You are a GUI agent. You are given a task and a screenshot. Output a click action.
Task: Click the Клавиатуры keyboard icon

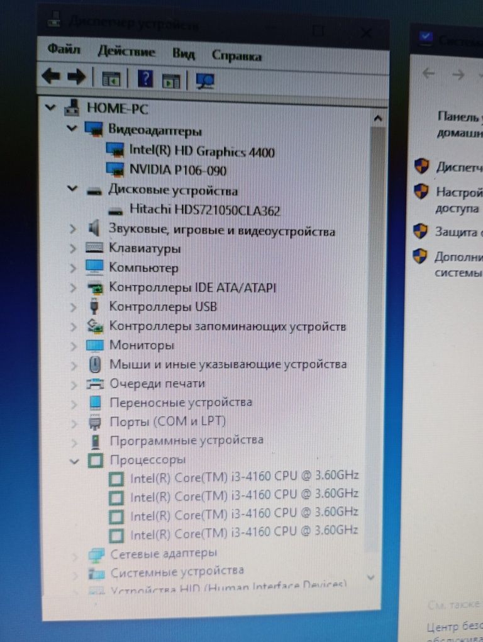pyautogui.click(x=94, y=247)
